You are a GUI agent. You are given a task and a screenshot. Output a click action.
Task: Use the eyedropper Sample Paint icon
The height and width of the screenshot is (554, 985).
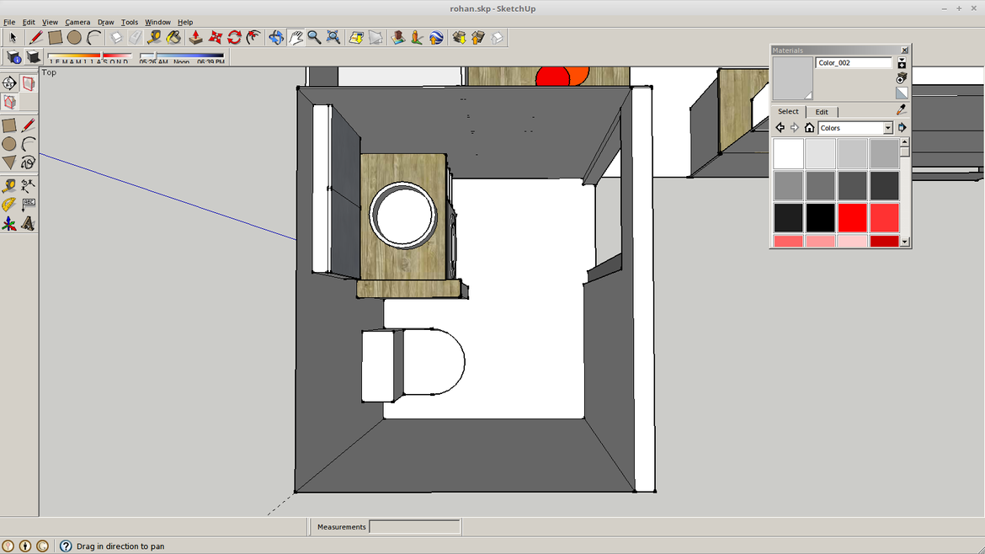coord(902,110)
